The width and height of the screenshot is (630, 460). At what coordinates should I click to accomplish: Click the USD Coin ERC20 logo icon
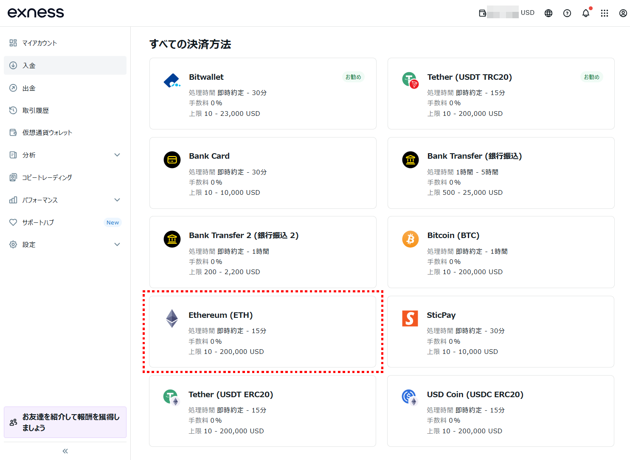410,398
